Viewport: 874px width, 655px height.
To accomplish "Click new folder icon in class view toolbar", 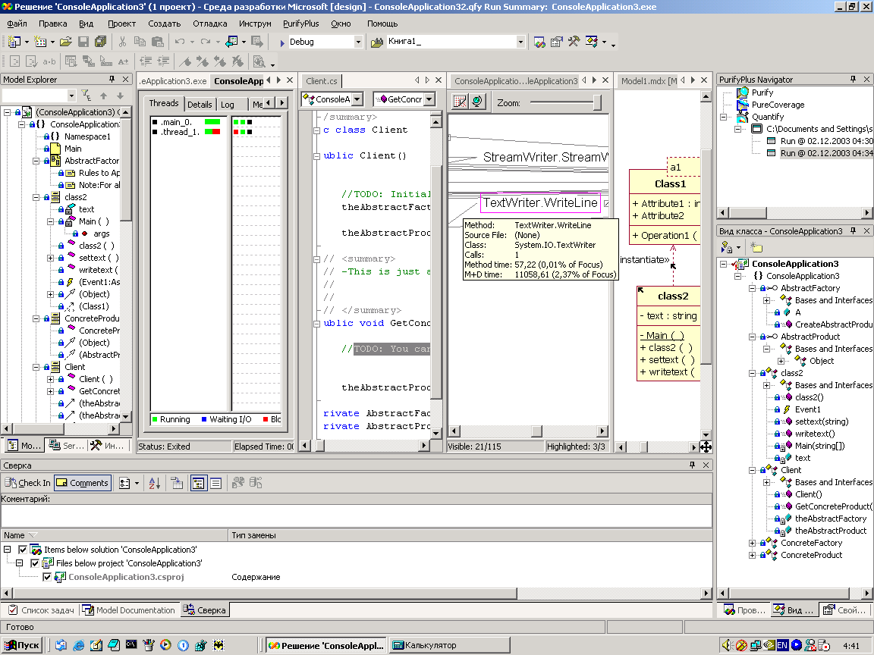I will point(756,247).
